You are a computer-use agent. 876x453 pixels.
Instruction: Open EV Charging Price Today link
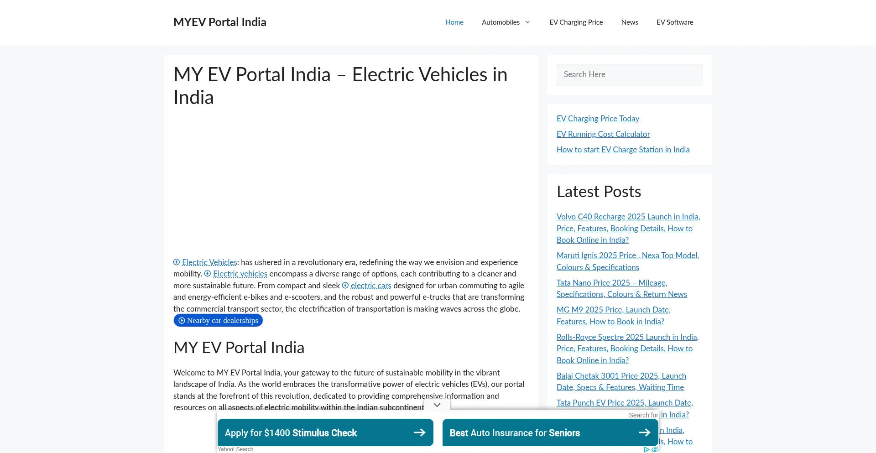(x=598, y=119)
